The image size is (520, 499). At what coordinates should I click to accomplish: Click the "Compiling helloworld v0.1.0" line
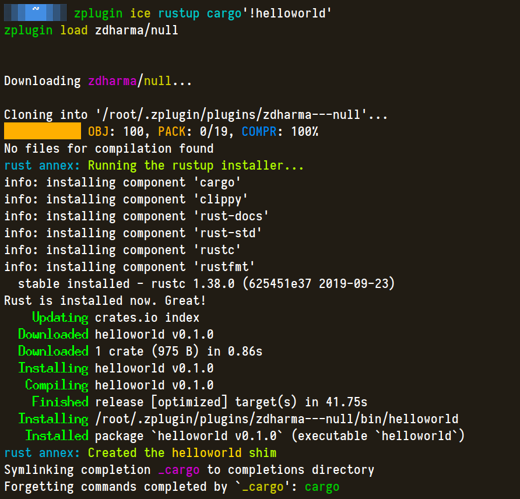[x=120, y=385]
